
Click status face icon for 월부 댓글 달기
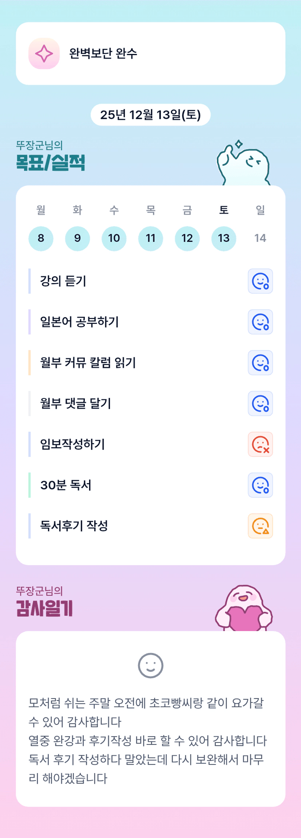click(x=260, y=404)
